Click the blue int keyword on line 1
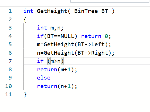150x112 pixels. tap(28, 11)
